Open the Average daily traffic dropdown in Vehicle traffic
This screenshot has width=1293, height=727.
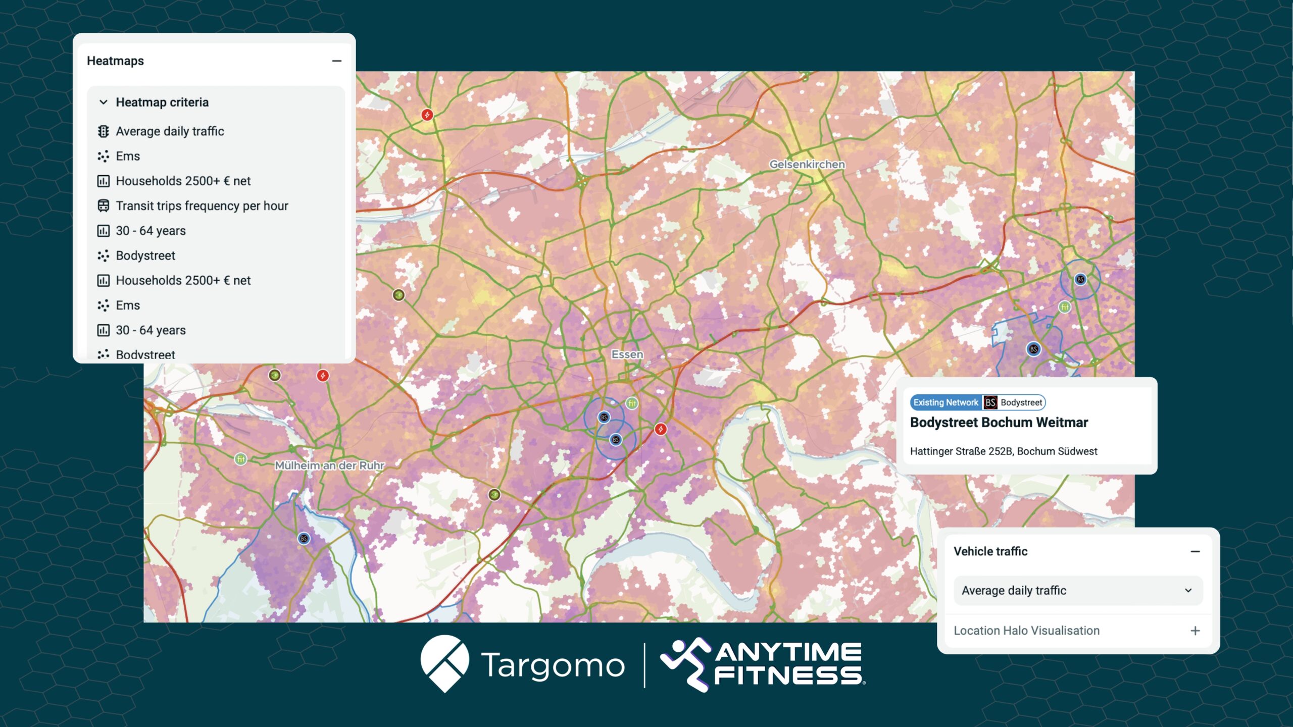tap(1078, 591)
